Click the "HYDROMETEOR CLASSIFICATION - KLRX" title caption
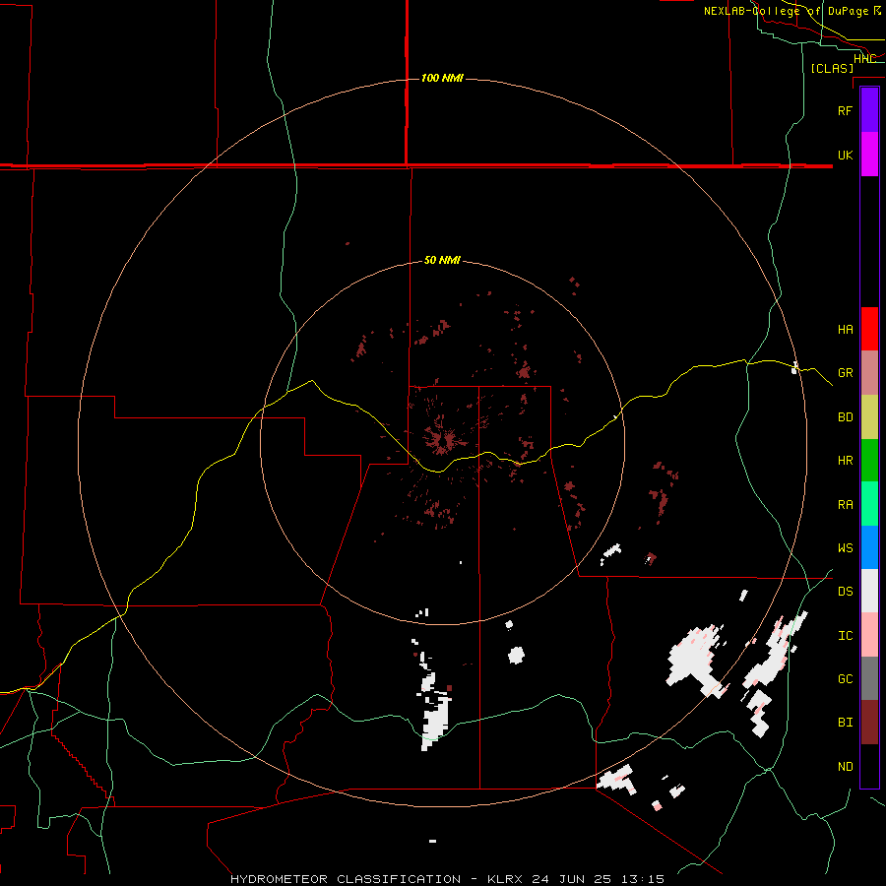Image resolution: width=886 pixels, height=886 pixels. click(379, 879)
